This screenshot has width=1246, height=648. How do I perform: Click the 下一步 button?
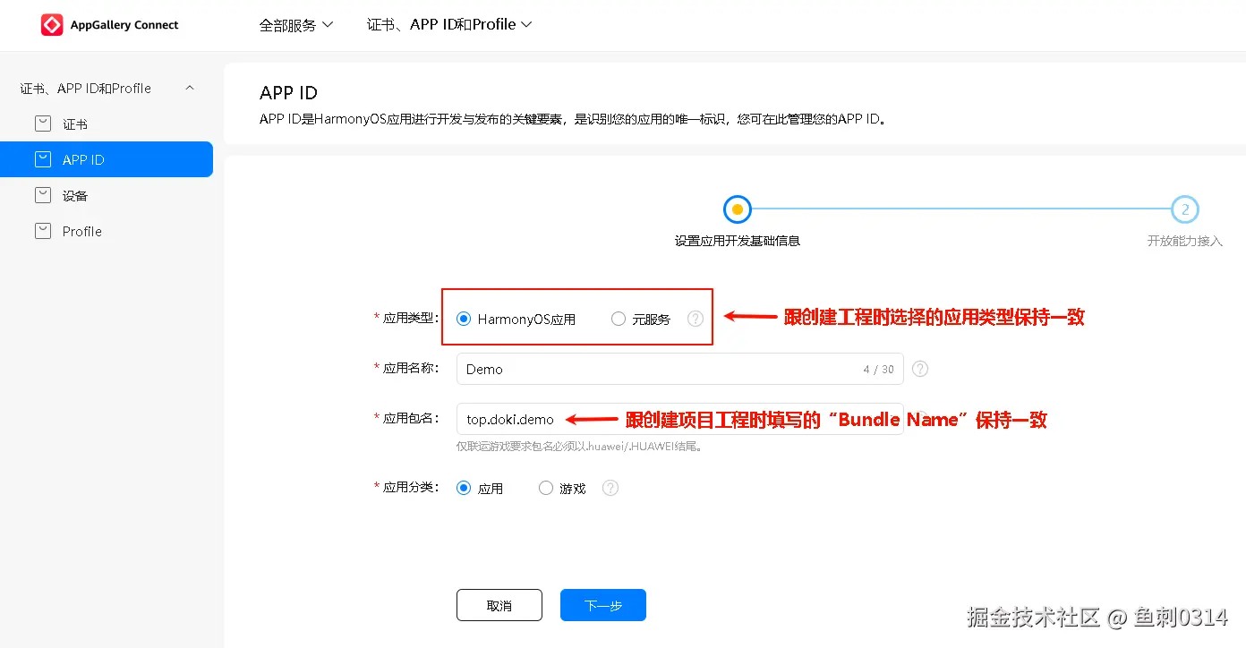pos(603,605)
